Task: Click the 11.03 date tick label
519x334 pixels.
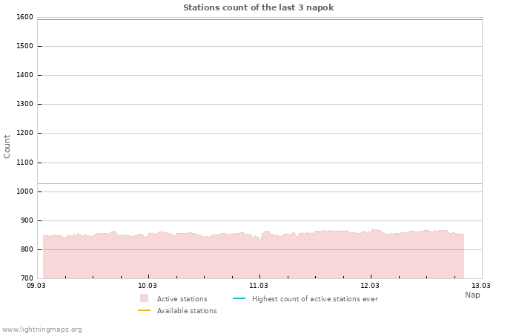Action: pyautogui.click(x=259, y=285)
